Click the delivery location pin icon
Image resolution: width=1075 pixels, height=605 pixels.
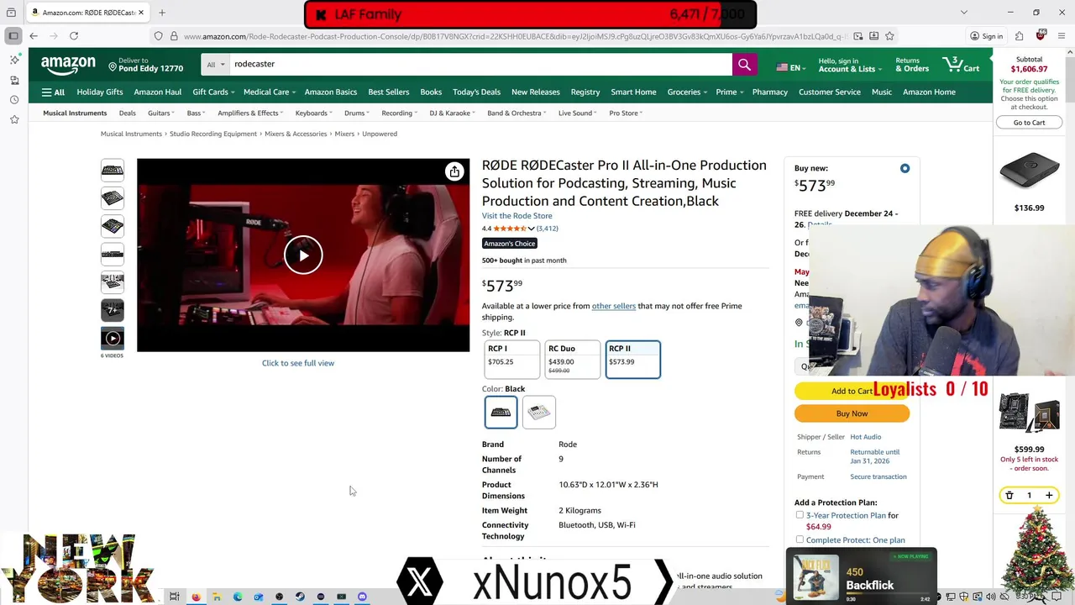coord(113,65)
